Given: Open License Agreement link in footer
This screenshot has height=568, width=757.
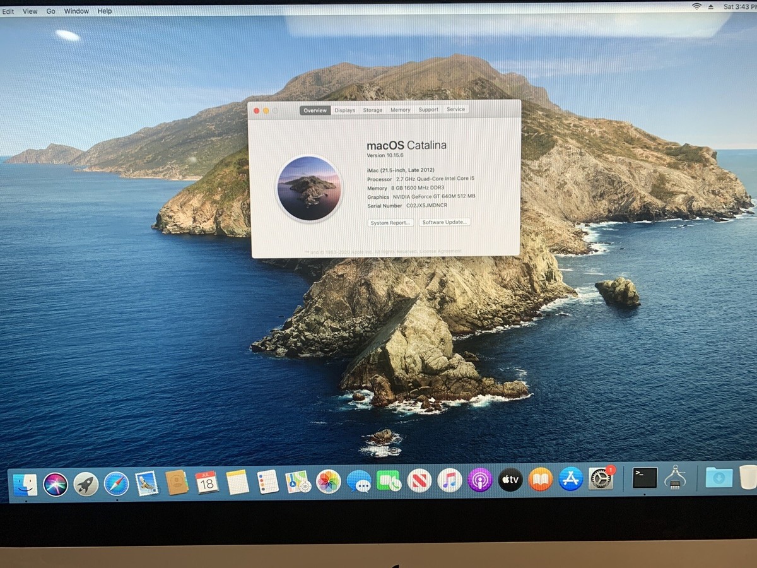Looking at the screenshot, I should (442, 251).
